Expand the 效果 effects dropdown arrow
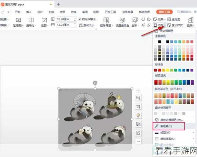197x157 pixels. point(164,19)
